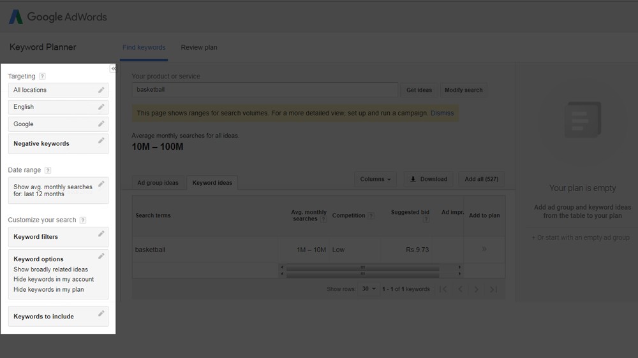Open the Negative keywords box
Image resolution: width=638 pixels, height=358 pixels.
click(58, 144)
